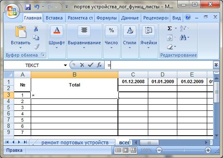
Task: Go to last sheet tab arrow
Action: pyautogui.click(x=25, y=142)
